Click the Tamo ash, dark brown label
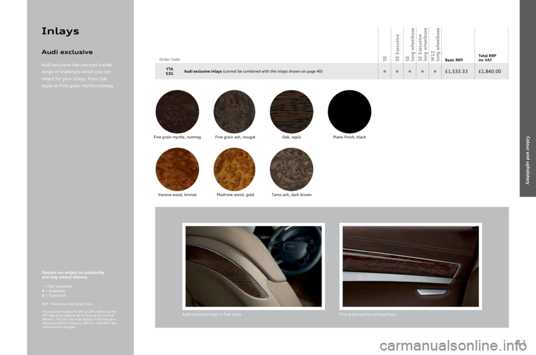 [291, 195]
